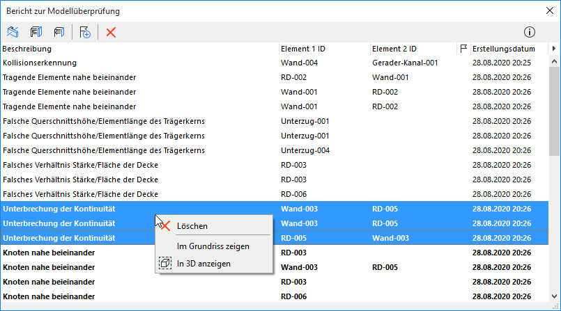Select the Kollisionserkennung row
Viewport: 561px width, 311px height.
pos(275,63)
